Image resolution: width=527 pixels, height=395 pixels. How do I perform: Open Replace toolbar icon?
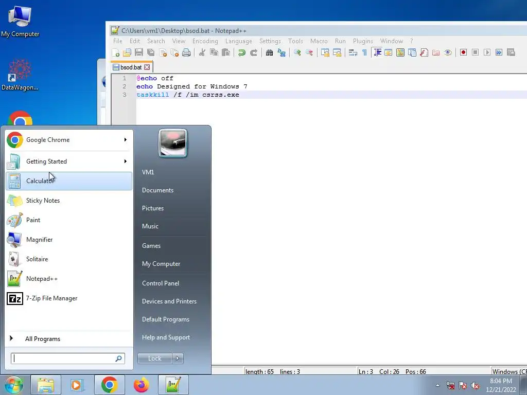pyautogui.click(x=282, y=52)
